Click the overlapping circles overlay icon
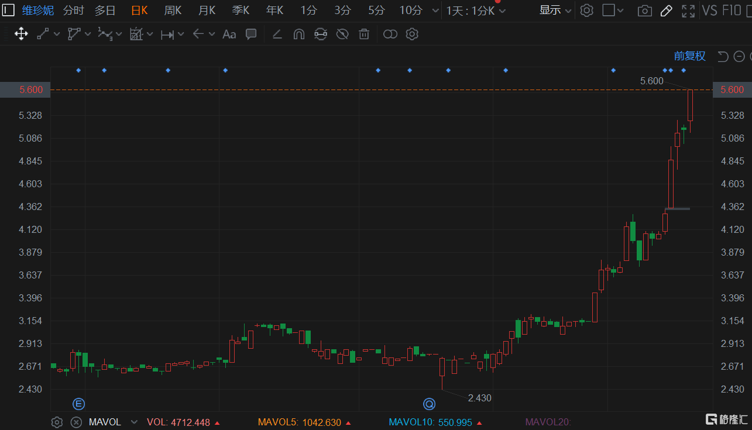The image size is (752, 430). 390,34
